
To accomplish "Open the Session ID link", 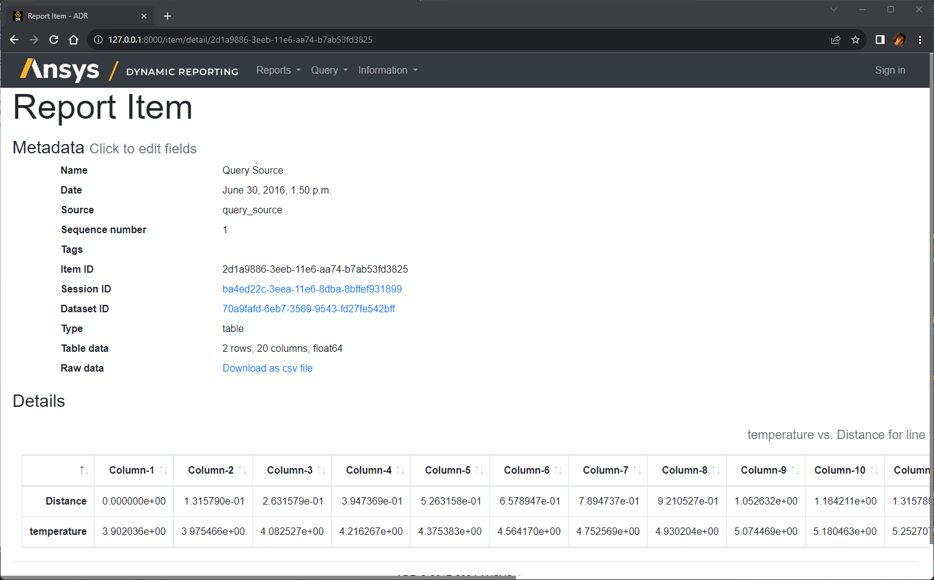I will (x=312, y=289).
